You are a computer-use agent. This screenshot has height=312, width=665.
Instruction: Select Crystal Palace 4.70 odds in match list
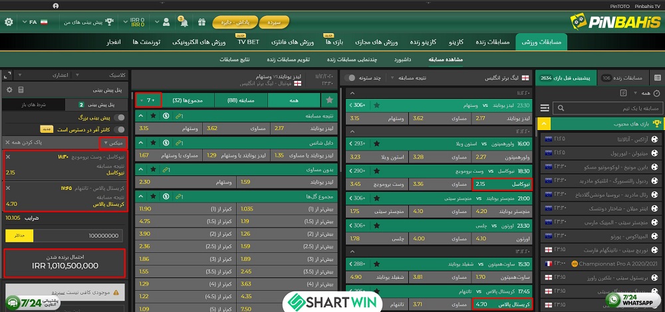click(x=501, y=304)
